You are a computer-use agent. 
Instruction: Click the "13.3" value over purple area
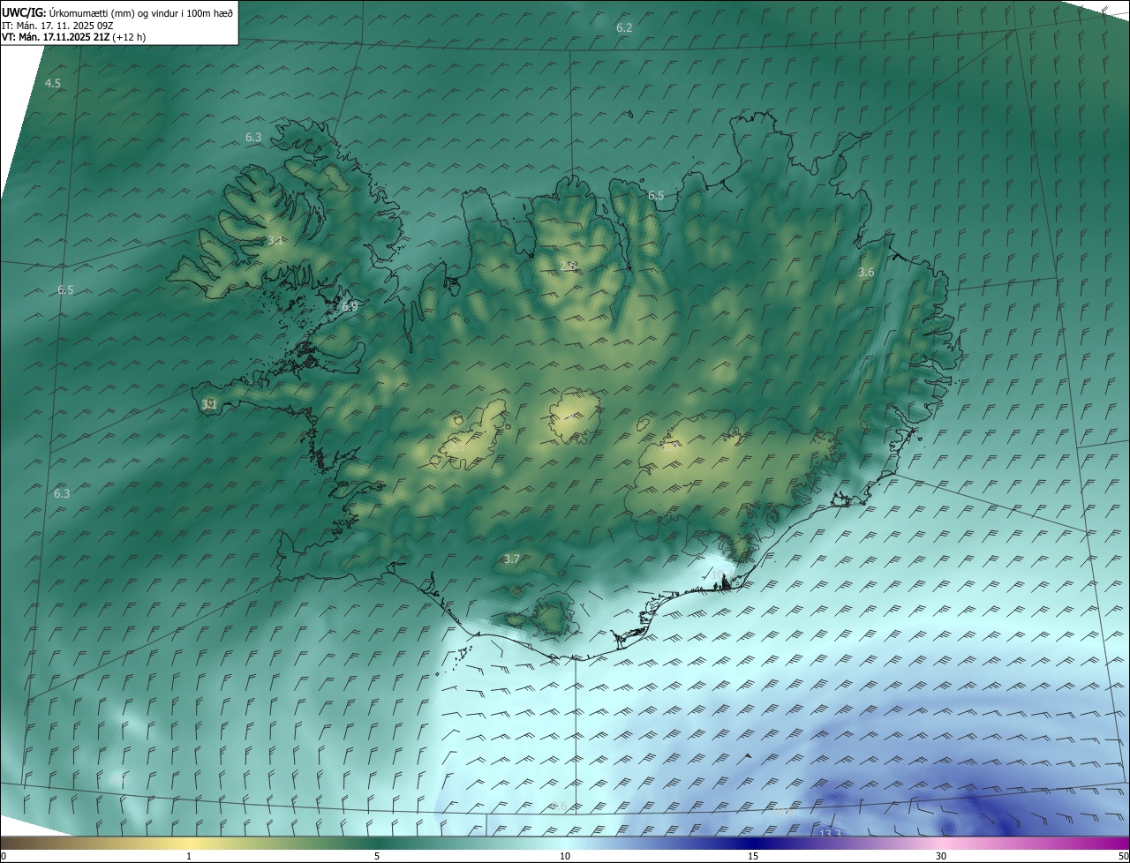tap(831, 833)
